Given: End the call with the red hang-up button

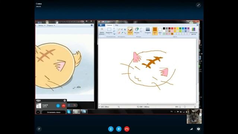Looking at the screenshot, I should [127, 129].
